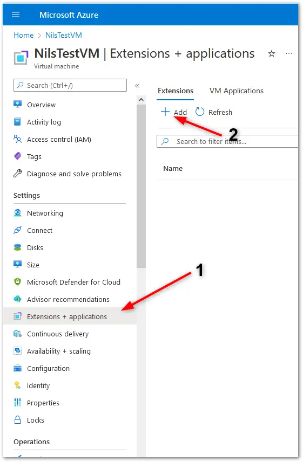Open the NilsTestVM breadcrumb link
The height and width of the screenshot is (462, 303).
pyautogui.click(x=64, y=36)
